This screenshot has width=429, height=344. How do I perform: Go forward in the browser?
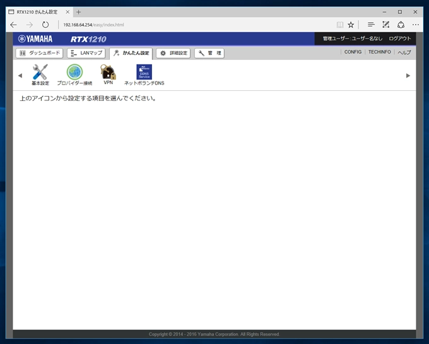click(x=29, y=25)
